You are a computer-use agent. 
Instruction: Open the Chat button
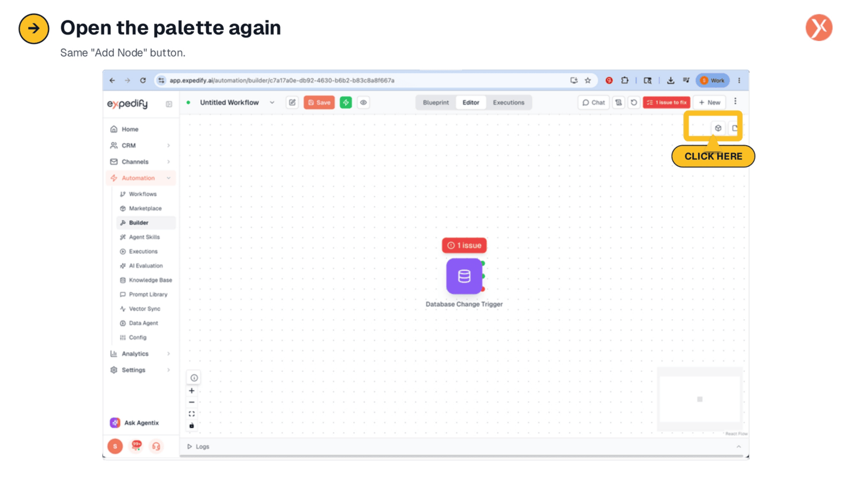593,102
